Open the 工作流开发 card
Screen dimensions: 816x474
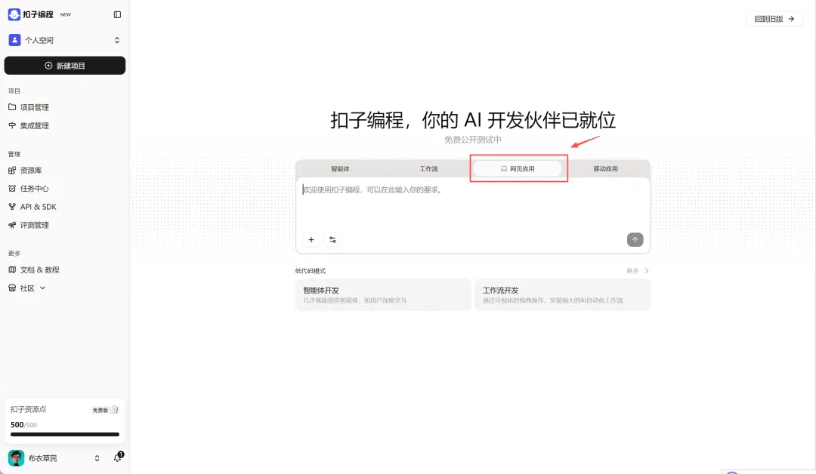563,294
